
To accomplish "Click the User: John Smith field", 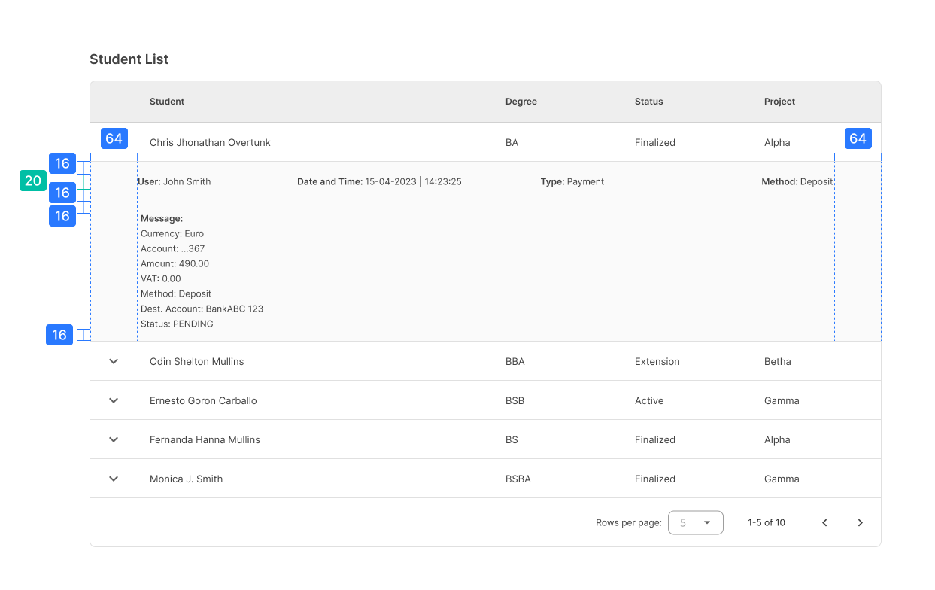I will (x=175, y=182).
